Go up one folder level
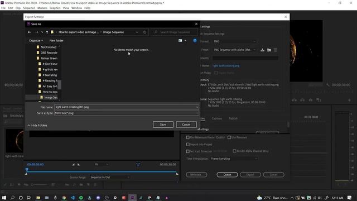Image resolution: width=357 pixels, height=201 pixels. [x=47, y=32]
